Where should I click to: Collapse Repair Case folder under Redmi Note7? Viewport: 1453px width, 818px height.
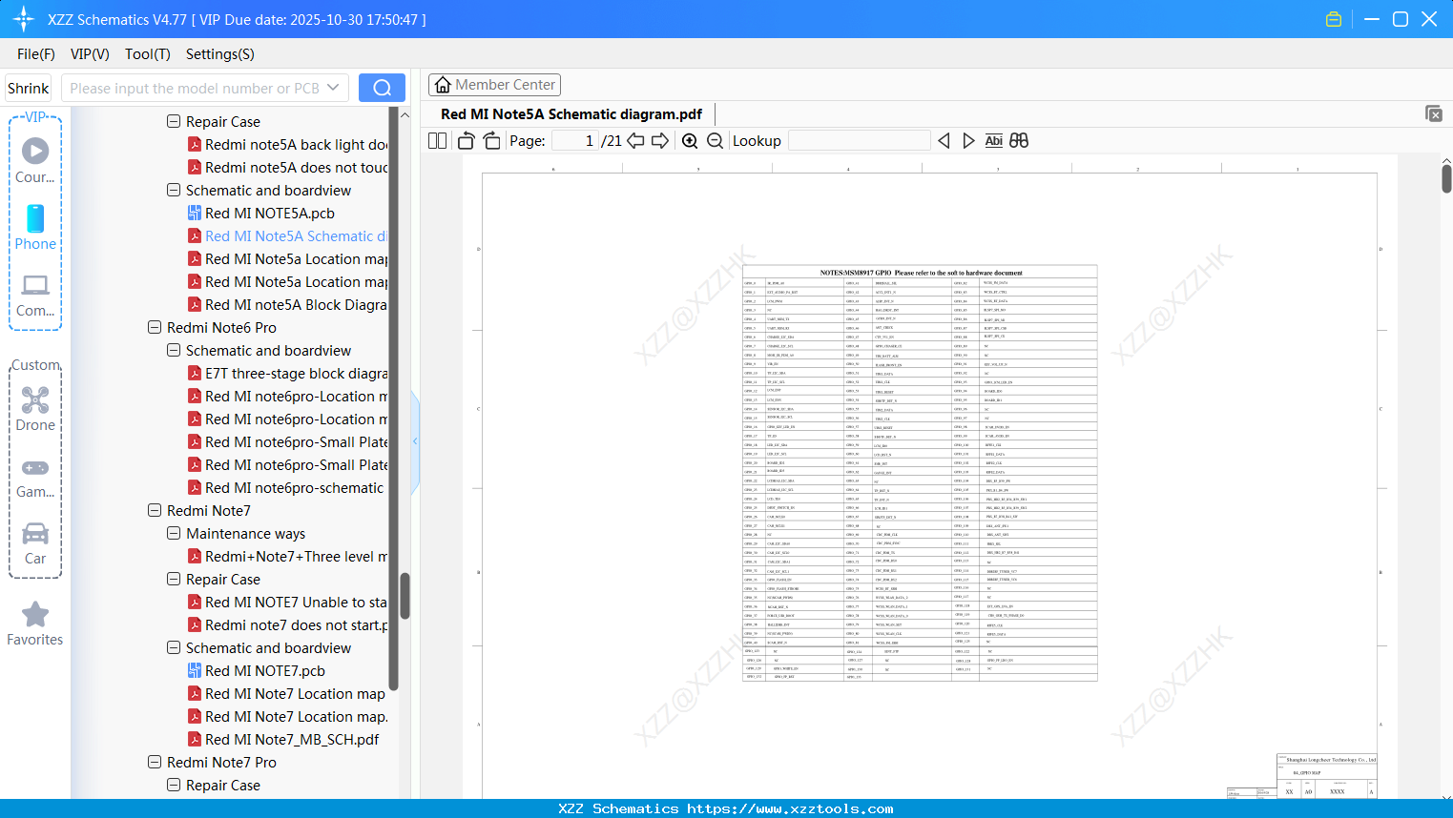tap(174, 579)
